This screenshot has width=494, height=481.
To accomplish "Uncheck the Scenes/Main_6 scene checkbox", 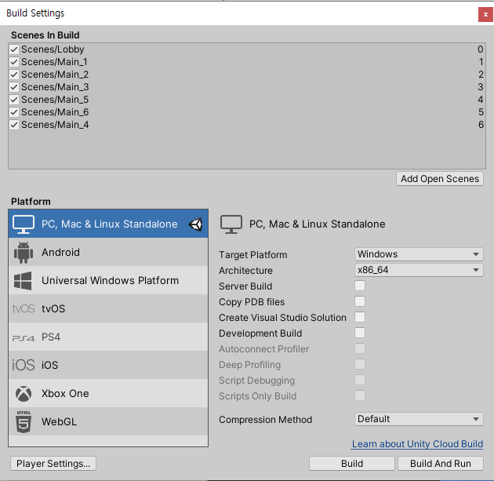I will [x=14, y=112].
